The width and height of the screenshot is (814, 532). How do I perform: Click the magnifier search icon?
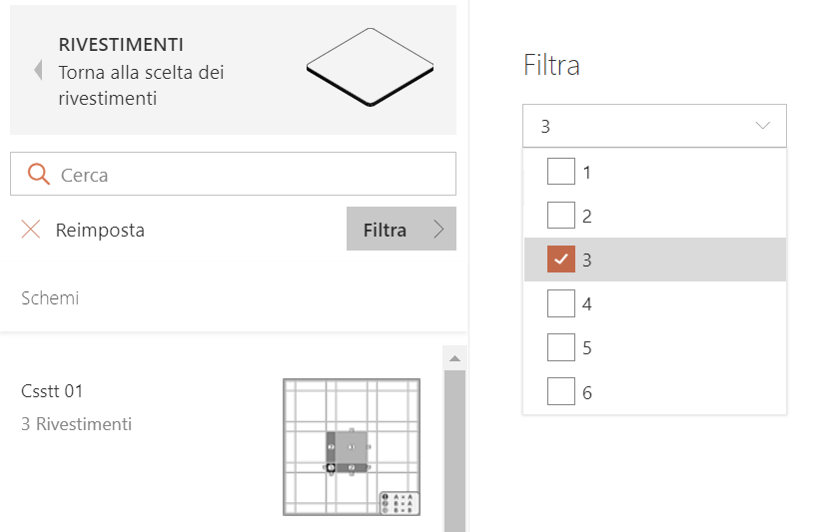[38, 175]
